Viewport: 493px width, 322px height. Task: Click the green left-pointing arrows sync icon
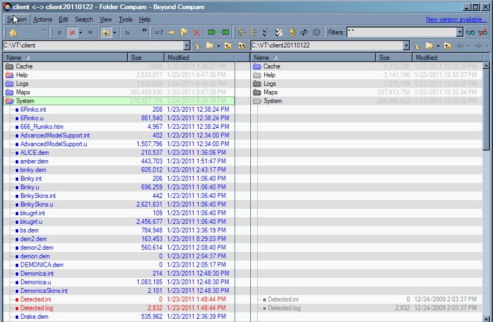(225, 32)
